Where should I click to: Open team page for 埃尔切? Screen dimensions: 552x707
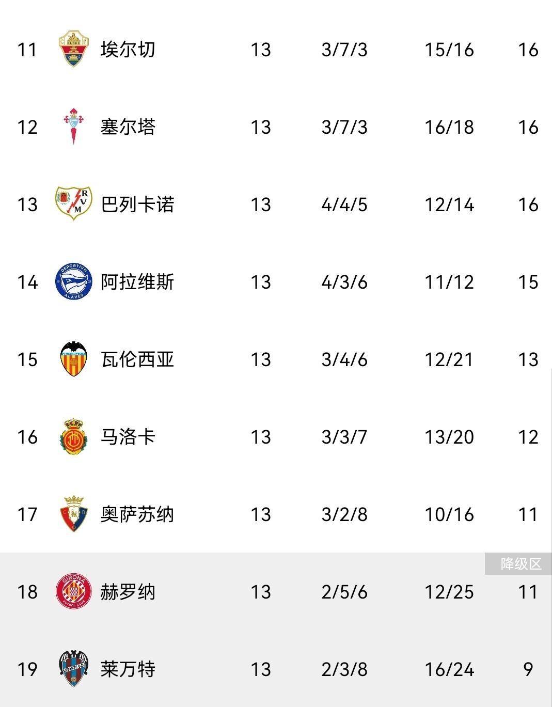[x=128, y=50]
